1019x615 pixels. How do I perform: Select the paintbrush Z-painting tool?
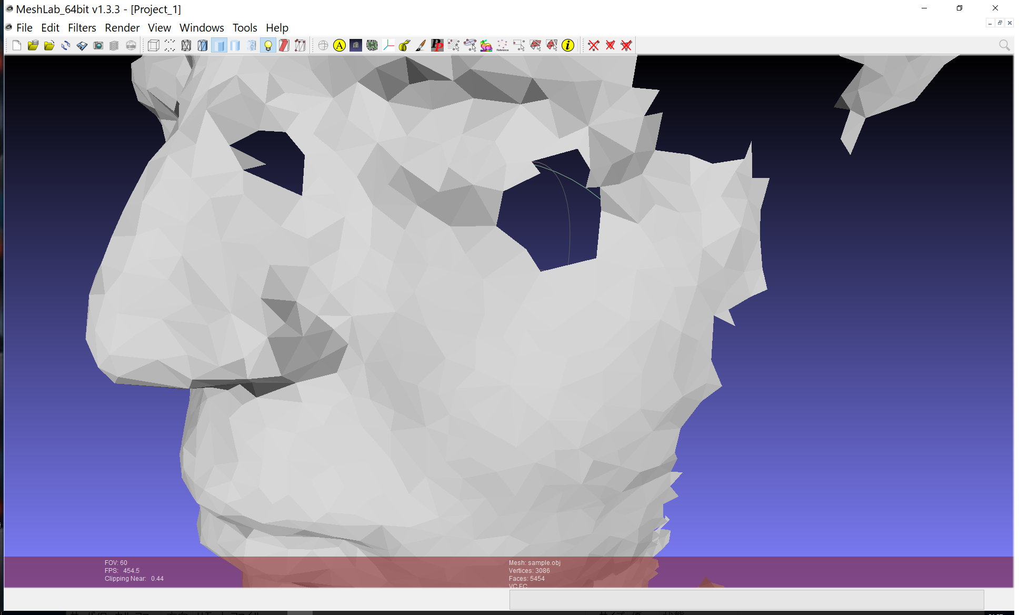click(x=421, y=46)
